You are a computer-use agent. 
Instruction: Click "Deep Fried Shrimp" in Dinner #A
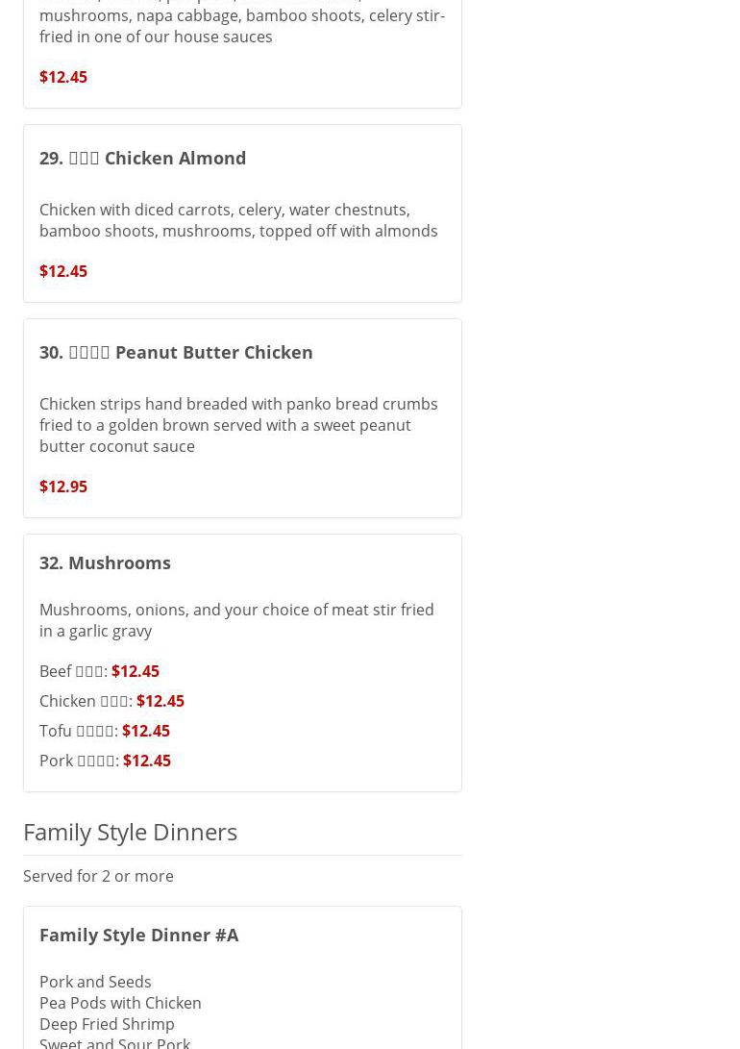click(107, 1024)
